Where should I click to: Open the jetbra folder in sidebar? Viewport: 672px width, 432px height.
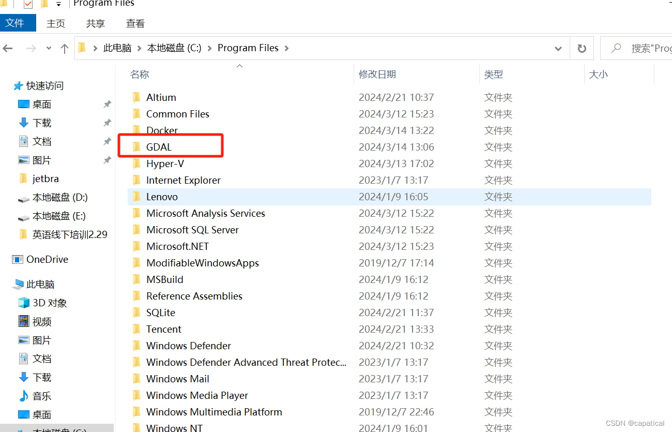pyautogui.click(x=45, y=179)
